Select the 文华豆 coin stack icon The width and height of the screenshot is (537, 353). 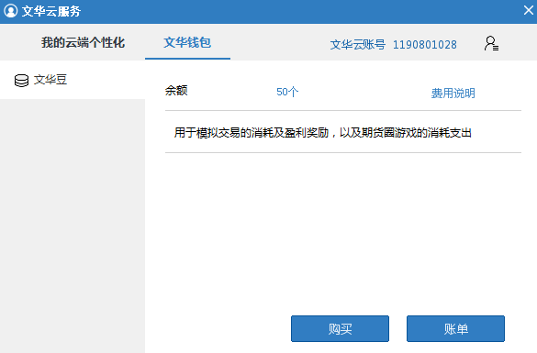pos(21,81)
